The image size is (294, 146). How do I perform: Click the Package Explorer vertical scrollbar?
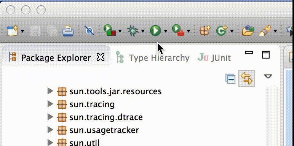click(272, 116)
